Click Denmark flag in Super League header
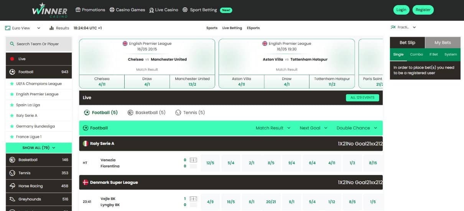 (x=86, y=183)
